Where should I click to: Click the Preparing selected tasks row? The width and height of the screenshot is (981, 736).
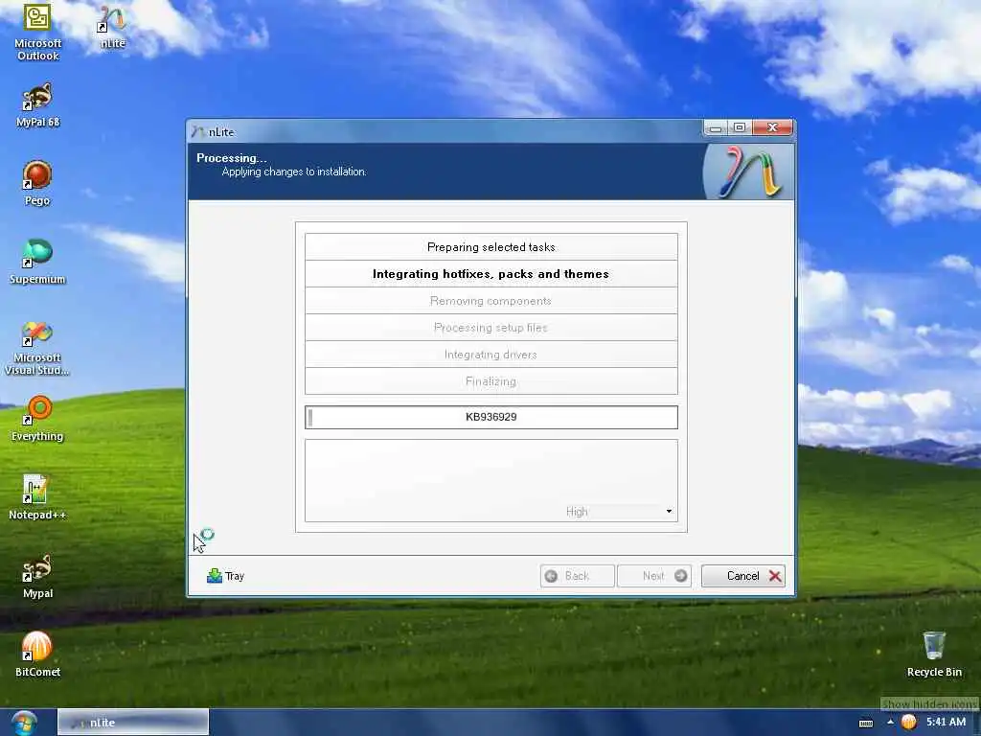point(491,246)
